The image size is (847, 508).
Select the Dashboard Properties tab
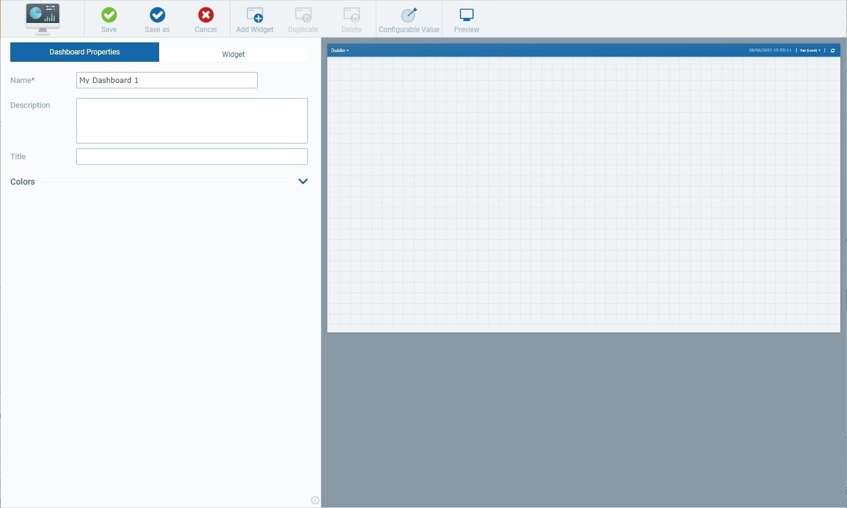tap(84, 52)
